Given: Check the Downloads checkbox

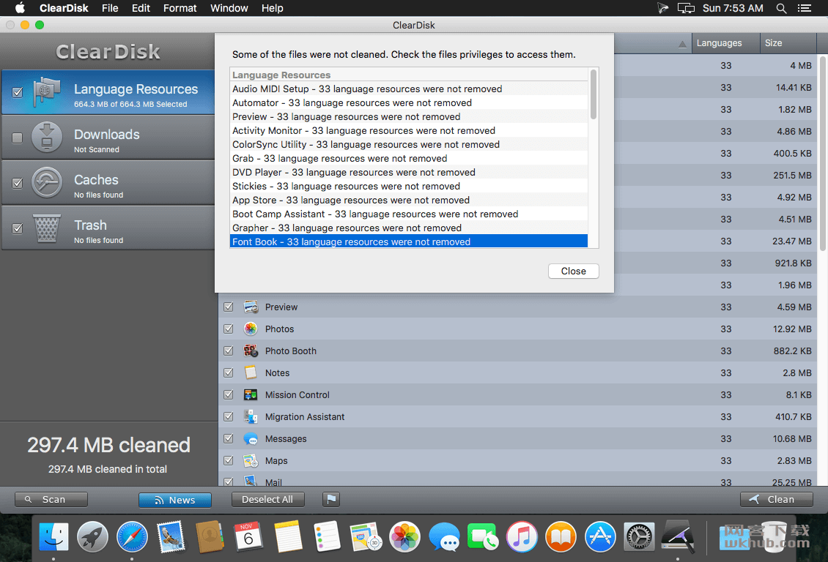Looking at the screenshot, I should click(18, 138).
